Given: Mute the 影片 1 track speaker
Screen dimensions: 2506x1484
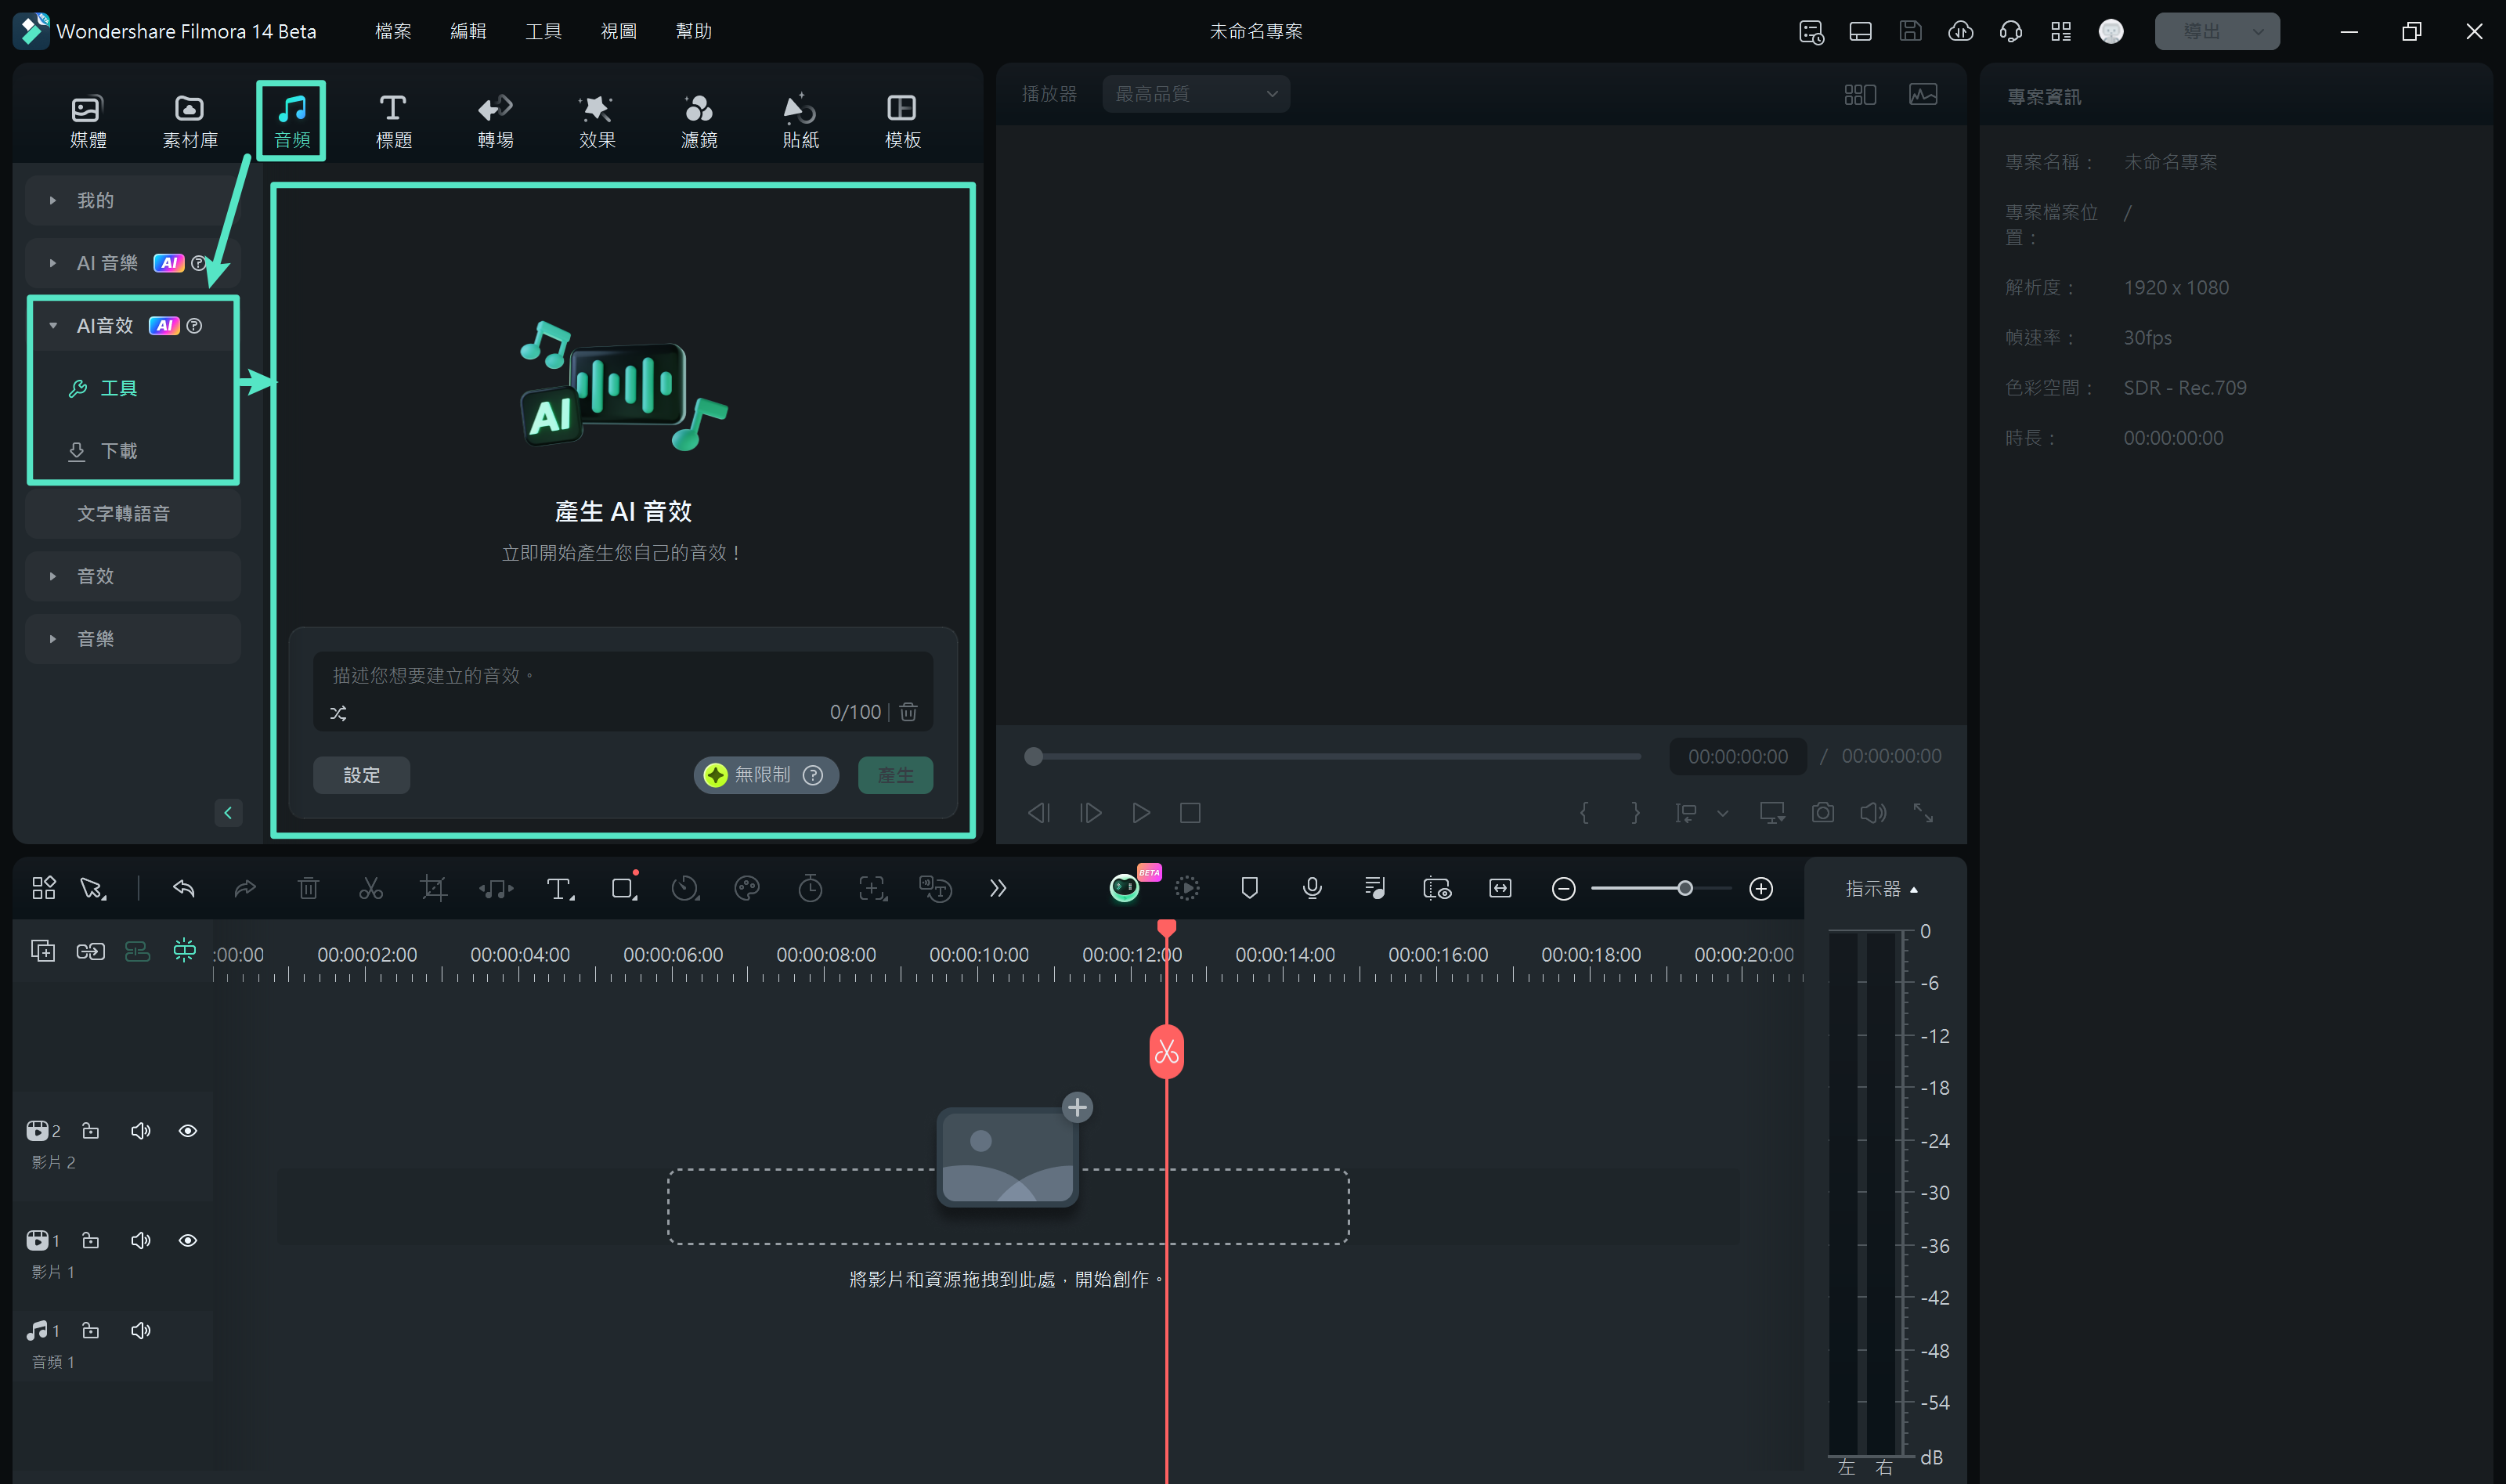Looking at the screenshot, I should (140, 1240).
